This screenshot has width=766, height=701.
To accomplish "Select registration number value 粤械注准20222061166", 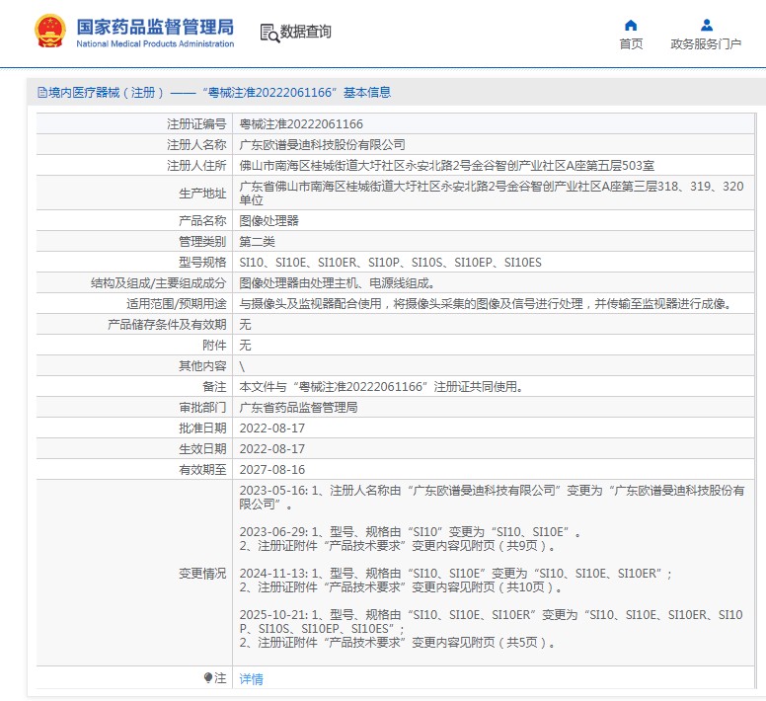I will [301, 124].
